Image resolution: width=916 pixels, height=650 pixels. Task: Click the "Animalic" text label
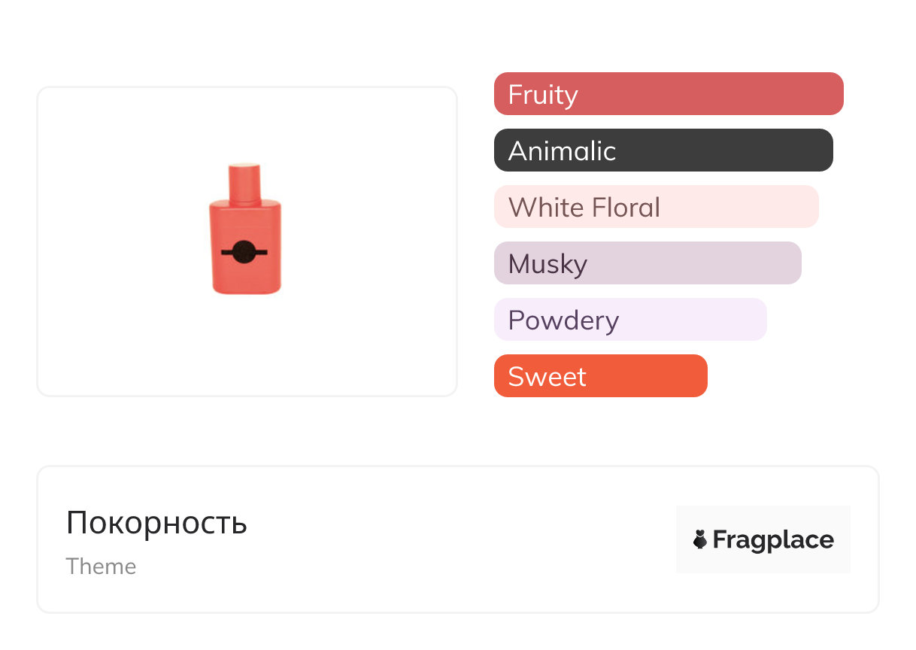click(562, 151)
